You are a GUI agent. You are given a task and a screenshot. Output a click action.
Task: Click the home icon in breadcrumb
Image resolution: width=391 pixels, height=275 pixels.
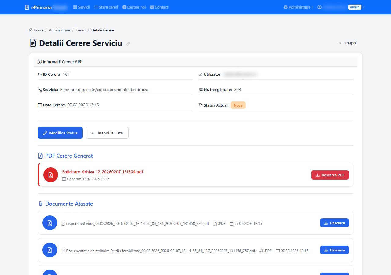(x=31, y=30)
